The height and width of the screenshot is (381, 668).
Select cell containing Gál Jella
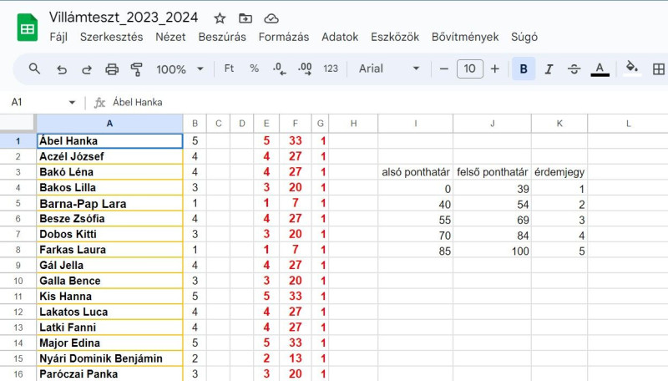point(110,265)
